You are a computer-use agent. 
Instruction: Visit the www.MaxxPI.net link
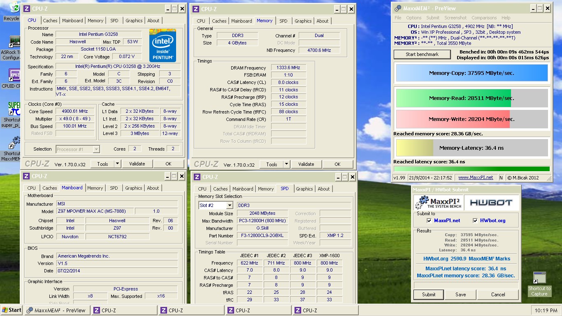coord(476,178)
